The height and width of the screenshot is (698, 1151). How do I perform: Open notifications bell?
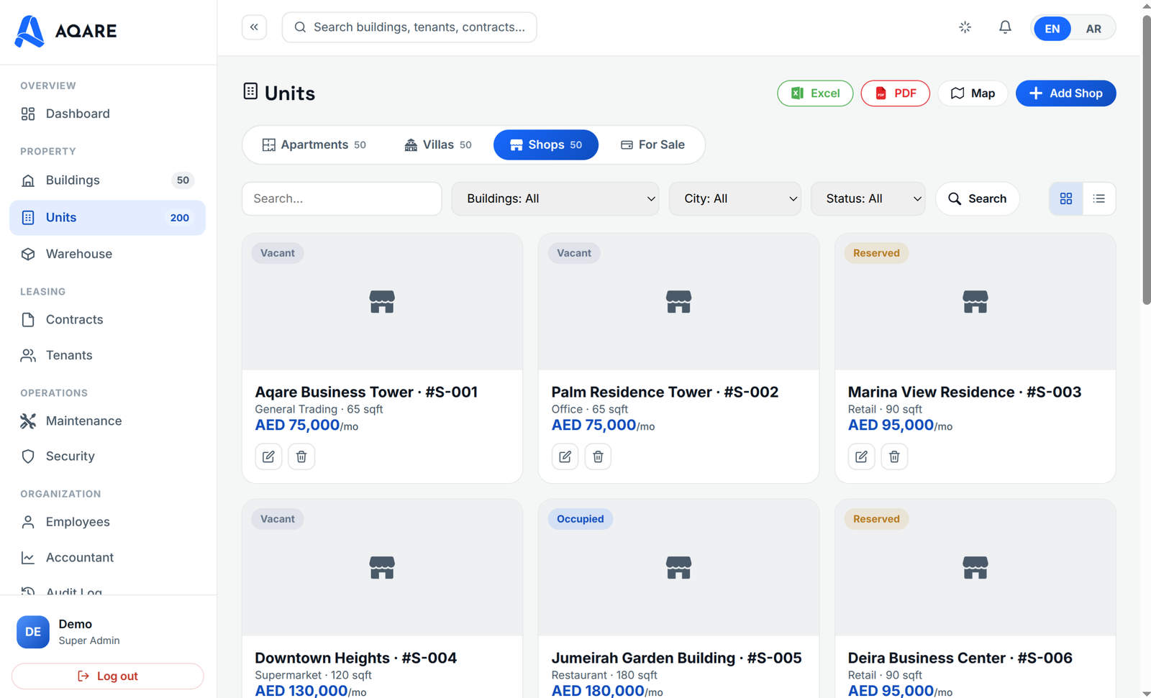(1005, 27)
